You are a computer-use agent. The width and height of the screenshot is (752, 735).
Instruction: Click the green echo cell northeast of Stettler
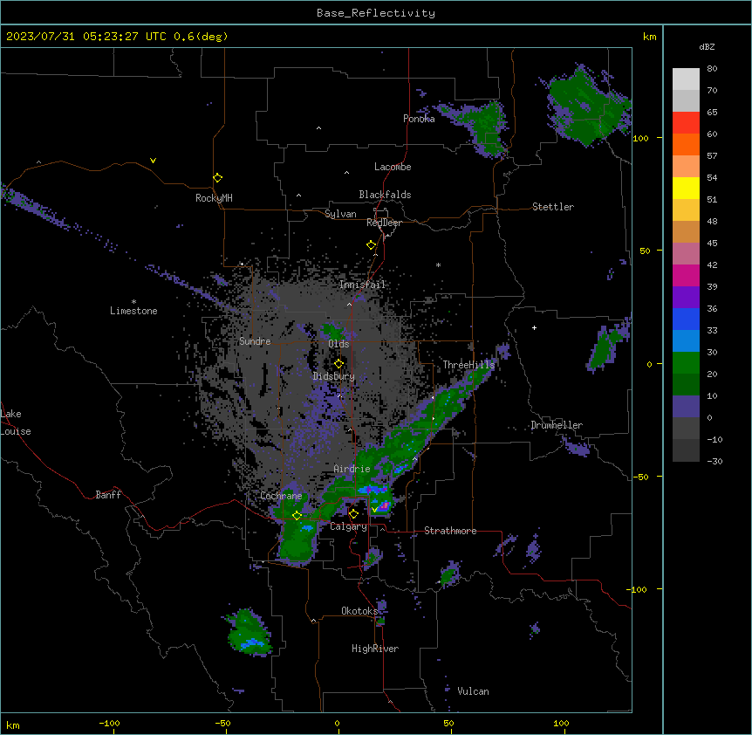(589, 106)
